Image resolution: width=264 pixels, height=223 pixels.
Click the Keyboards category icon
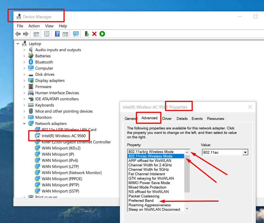(31, 105)
